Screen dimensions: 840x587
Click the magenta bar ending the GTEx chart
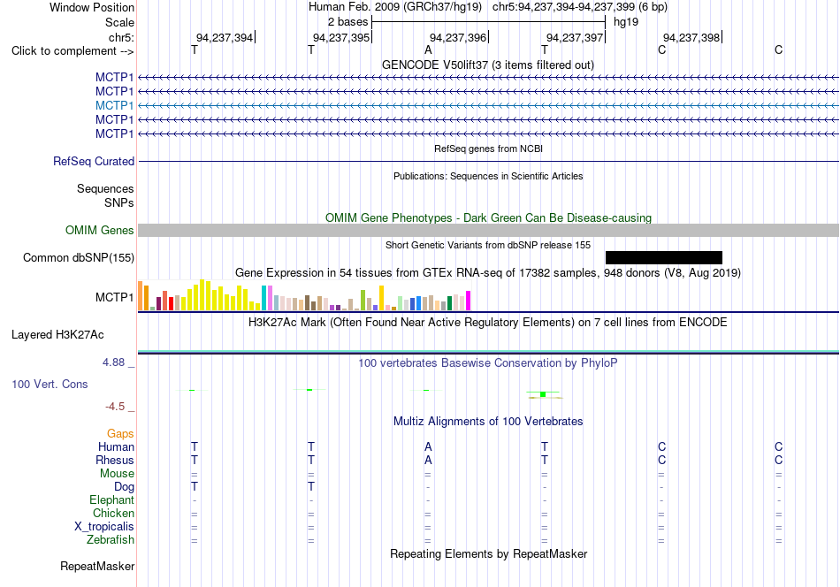469,301
